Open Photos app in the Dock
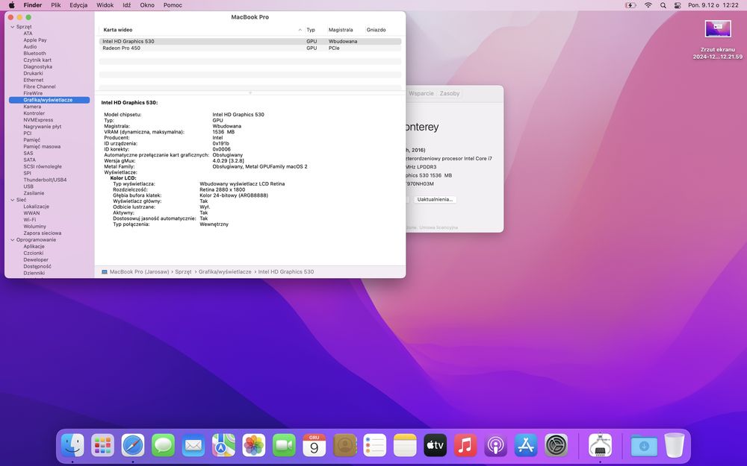This screenshot has width=747, height=466. tap(254, 446)
